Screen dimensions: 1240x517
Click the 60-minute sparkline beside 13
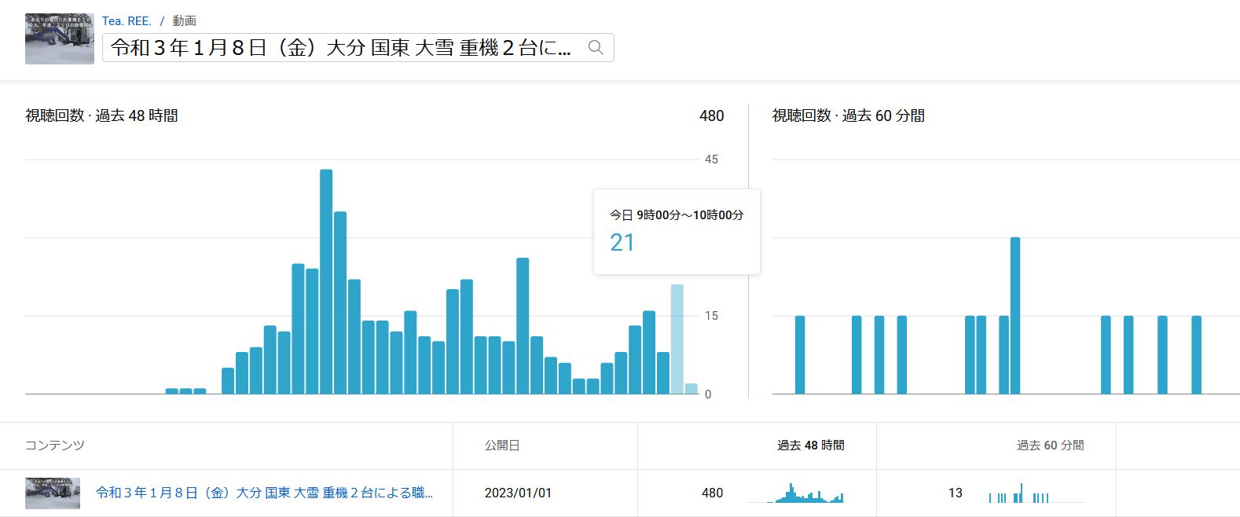pos(1019,494)
